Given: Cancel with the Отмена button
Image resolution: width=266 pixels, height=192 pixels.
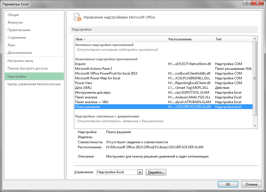Looking at the screenshot, I should coord(251,184).
